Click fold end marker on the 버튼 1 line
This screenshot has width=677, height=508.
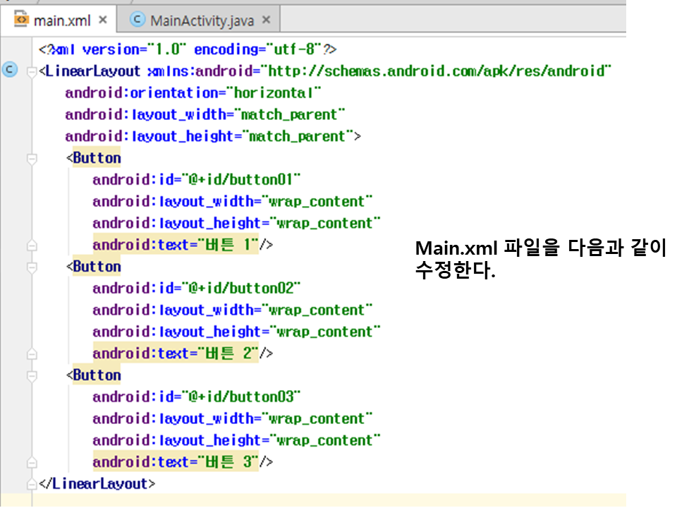click(x=31, y=246)
